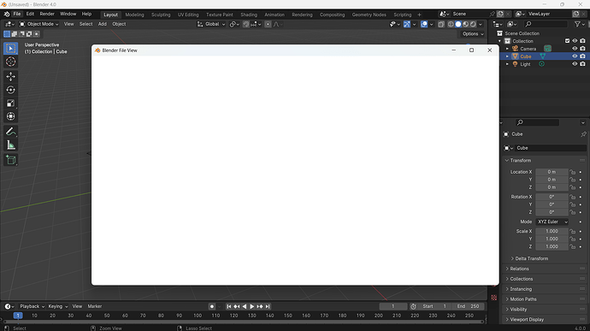Open Global transform orientation dropdown
The height and width of the screenshot is (331, 590).
tap(211, 24)
